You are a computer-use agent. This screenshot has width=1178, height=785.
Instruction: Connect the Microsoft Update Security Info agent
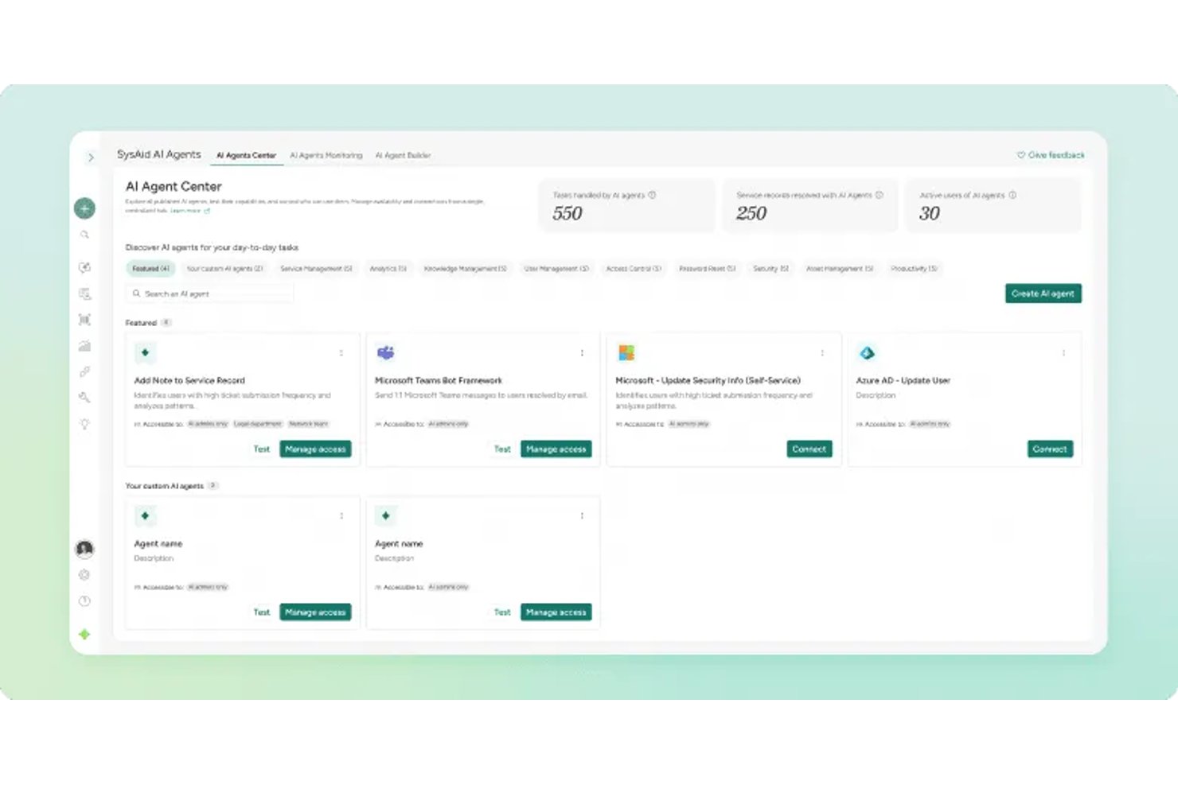coord(809,449)
